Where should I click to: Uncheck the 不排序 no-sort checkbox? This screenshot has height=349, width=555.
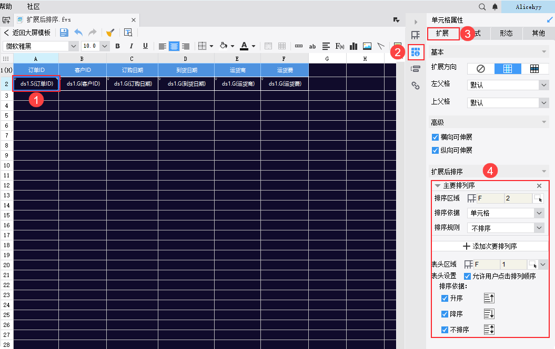pyautogui.click(x=445, y=330)
